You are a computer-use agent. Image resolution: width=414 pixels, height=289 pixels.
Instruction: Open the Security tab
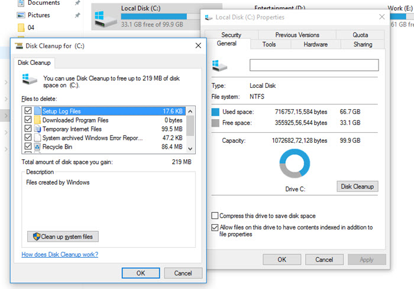pos(231,35)
